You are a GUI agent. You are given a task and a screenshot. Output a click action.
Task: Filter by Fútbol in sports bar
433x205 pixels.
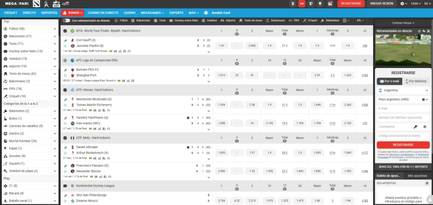pos(121,21)
